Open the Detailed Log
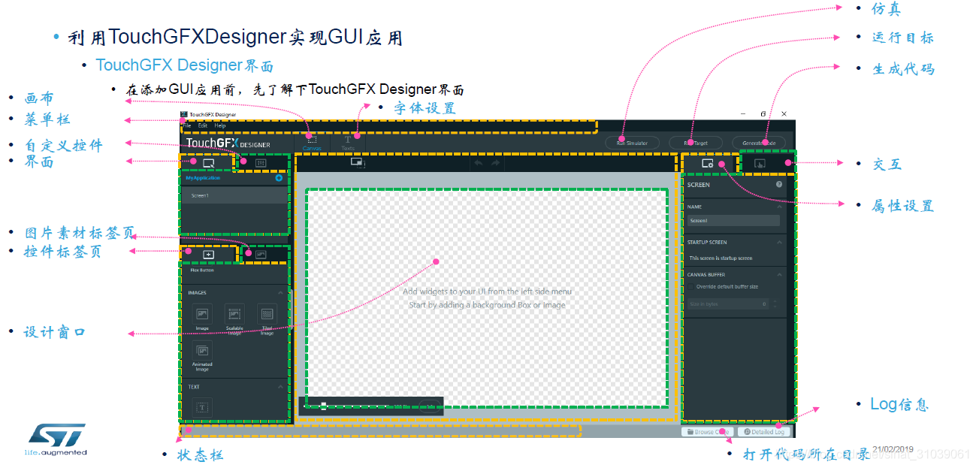The image size is (976, 468). click(766, 432)
